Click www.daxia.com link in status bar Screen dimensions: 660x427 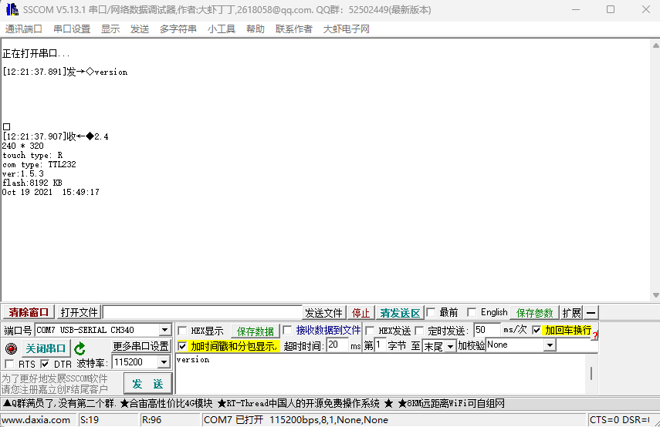click(36, 420)
